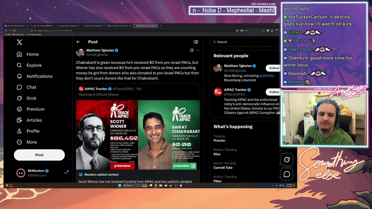
Task: Open options for Kiev trend
Action: 280,150
